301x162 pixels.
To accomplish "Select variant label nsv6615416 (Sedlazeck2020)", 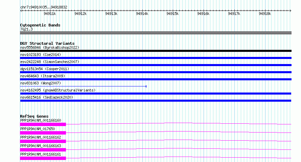I will pos(47,97).
